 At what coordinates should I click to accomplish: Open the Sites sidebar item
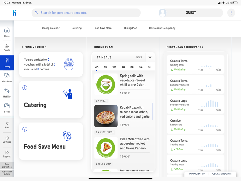click(7, 125)
